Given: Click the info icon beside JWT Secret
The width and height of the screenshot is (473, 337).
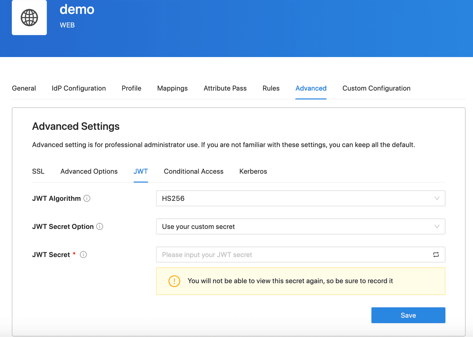Looking at the screenshot, I should [x=83, y=255].
